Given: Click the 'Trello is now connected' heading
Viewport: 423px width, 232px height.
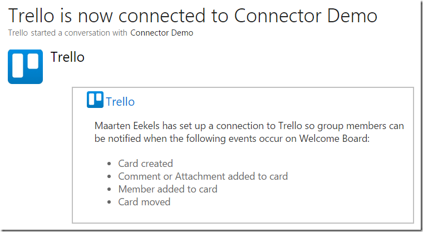Looking at the screenshot, I should 193,16.
